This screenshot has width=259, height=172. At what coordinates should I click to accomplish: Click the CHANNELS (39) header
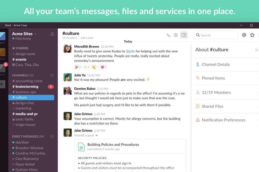[23, 75]
